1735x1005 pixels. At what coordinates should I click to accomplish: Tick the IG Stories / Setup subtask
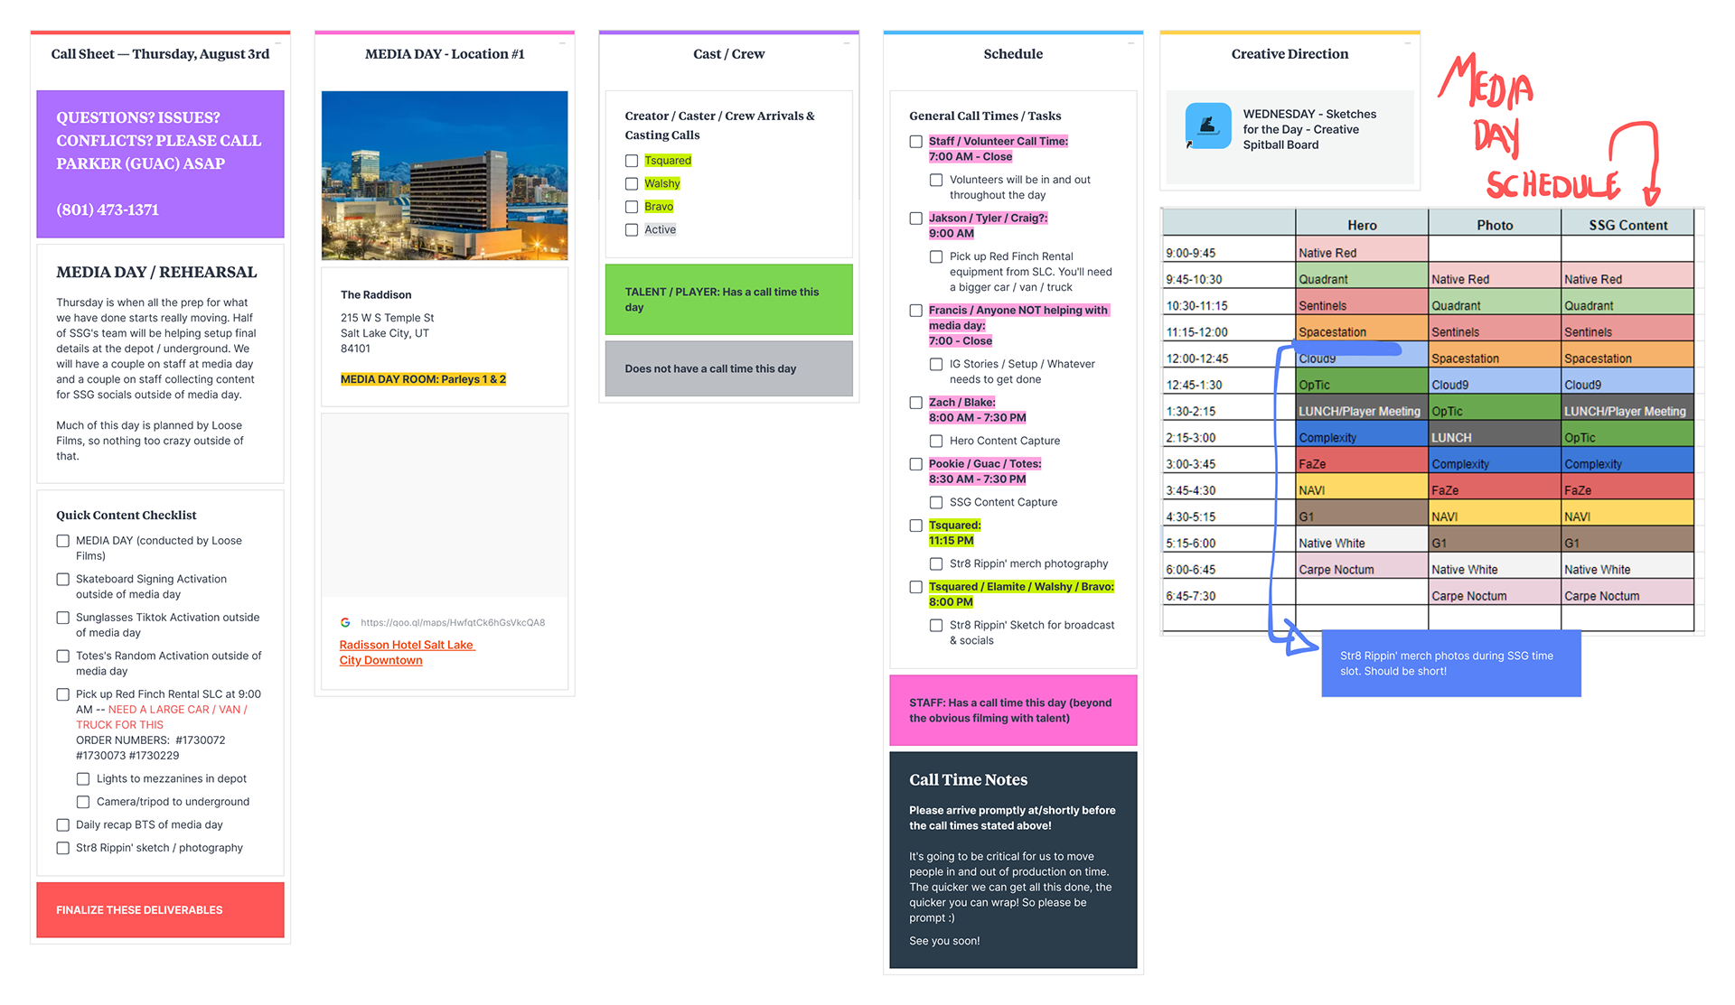[936, 365]
